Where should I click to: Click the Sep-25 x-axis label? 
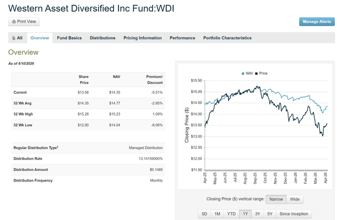click(x=255, y=178)
